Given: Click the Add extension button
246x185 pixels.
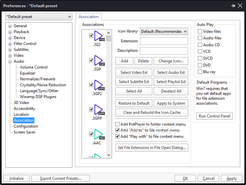Looking at the screenshot, I should 124,61.
